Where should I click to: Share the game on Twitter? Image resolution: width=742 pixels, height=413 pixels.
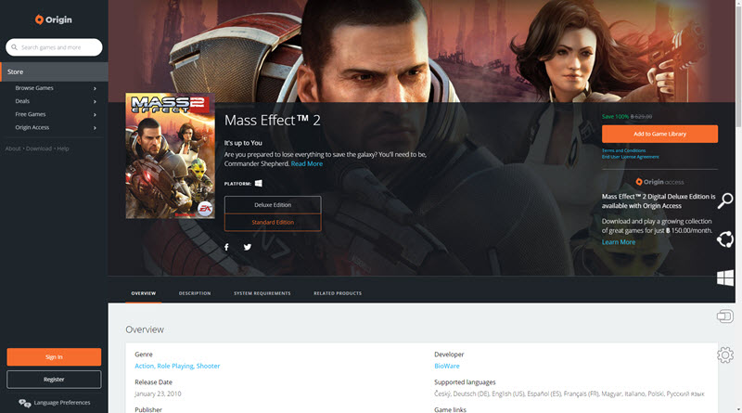(x=248, y=247)
